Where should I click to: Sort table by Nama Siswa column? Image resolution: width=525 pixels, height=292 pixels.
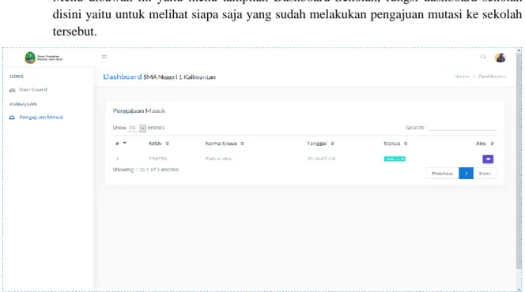point(225,144)
